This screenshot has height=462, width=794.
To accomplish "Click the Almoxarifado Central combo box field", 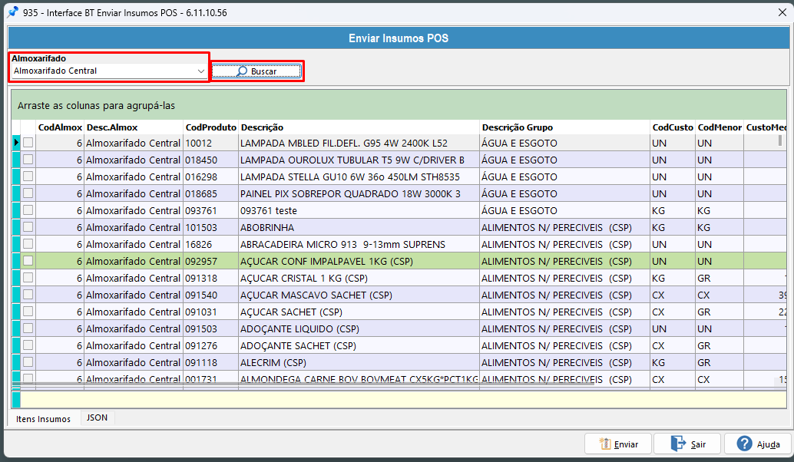I will pos(109,71).
